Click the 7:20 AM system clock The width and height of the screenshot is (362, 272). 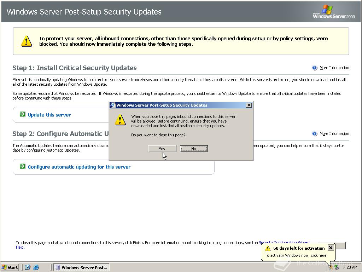click(350, 268)
